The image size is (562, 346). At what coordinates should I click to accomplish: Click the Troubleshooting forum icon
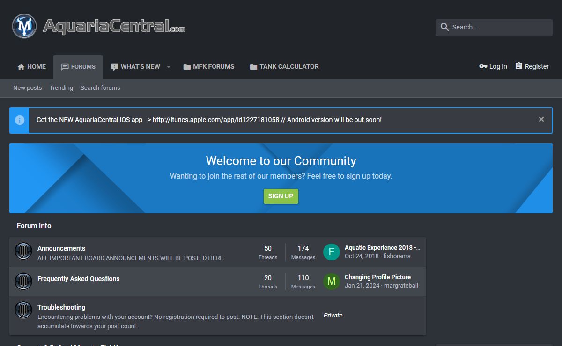click(x=23, y=310)
